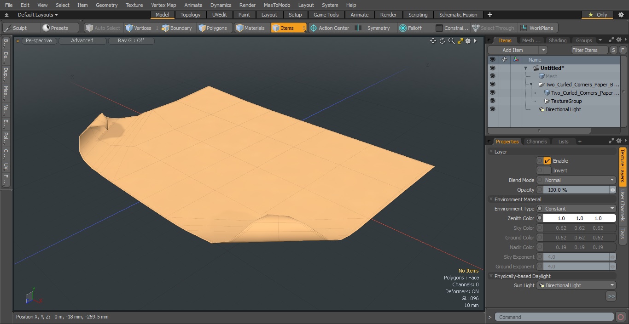The image size is (629, 324).
Task: Open the Texture Layers side tab
Action: coord(622,165)
